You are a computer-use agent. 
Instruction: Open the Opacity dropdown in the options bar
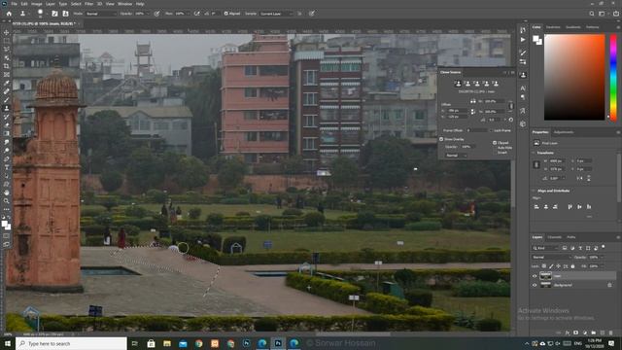pyautogui.click(x=148, y=14)
